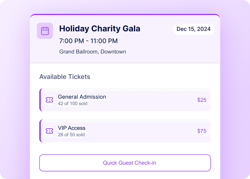Click the purple top border of event card
This screenshot has height=179, width=250.
point(125,14)
